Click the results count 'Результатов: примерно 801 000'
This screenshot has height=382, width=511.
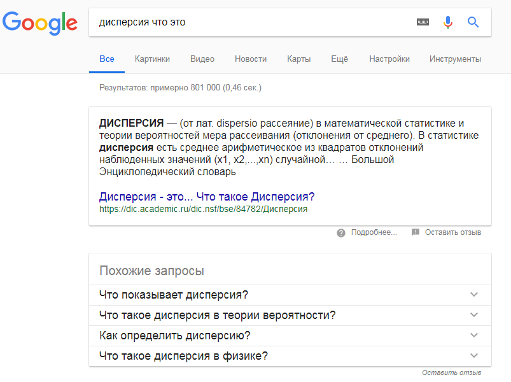point(160,88)
